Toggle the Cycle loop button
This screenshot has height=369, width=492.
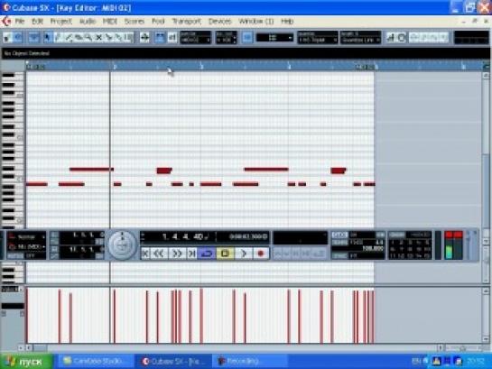(206, 254)
